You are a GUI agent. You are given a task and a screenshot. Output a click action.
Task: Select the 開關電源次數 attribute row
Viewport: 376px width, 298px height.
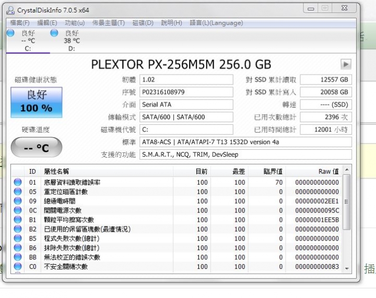(177, 210)
